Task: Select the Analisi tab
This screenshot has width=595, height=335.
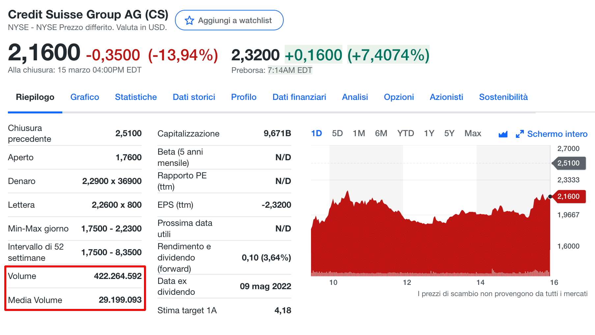Action: (355, 97)
